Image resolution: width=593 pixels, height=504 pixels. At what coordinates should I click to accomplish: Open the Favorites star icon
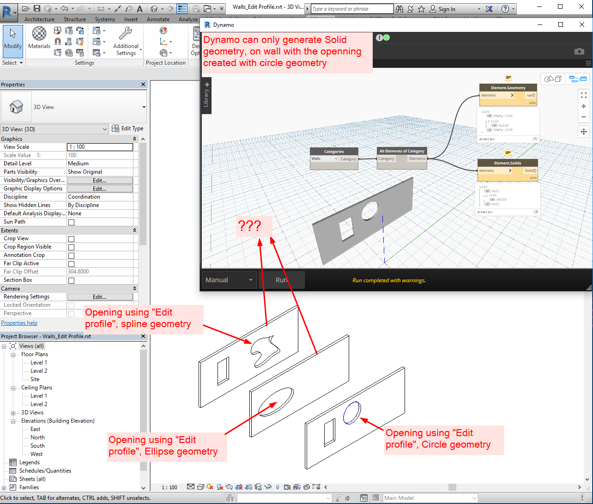pyautogui.click(x=421, y=9)
